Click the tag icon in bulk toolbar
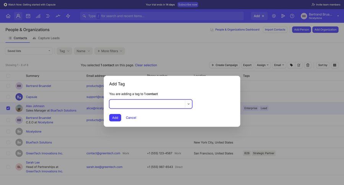This screenshot has height=185, width=344. [291, 65]
